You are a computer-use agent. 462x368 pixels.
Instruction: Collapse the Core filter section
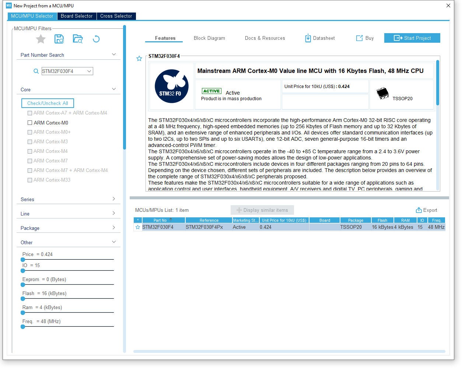click(114, 89)
